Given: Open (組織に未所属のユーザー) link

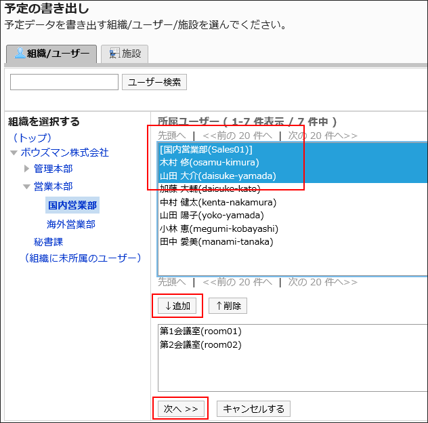Looking at the screenshot, I should point(83,258).
